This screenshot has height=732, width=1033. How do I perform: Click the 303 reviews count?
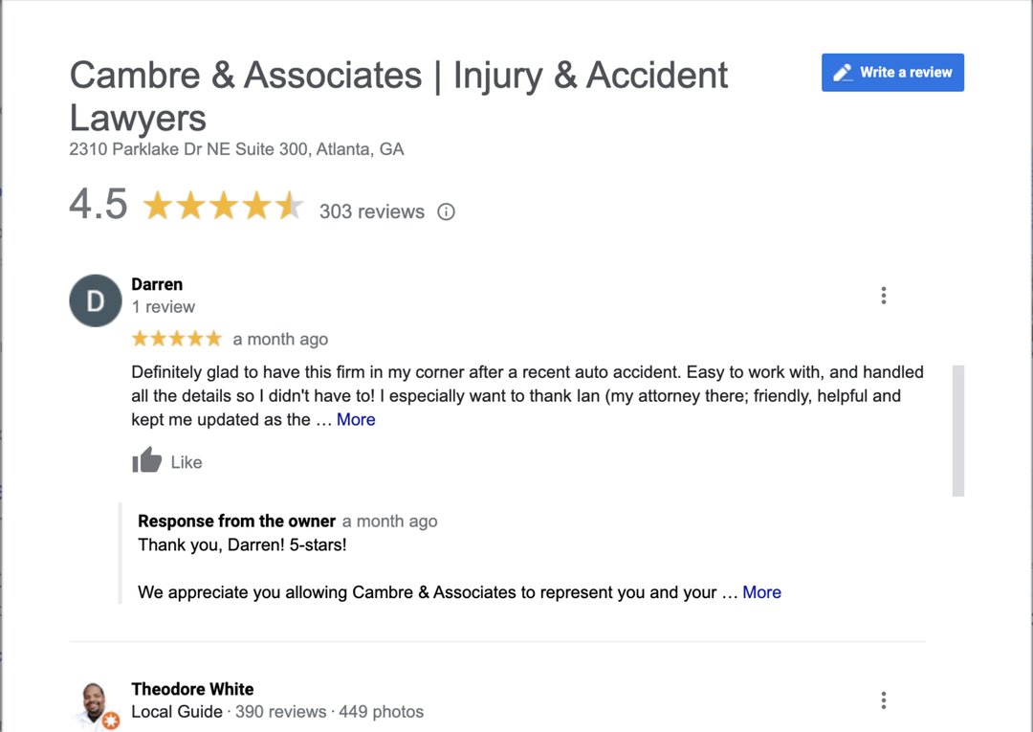point(371,211)
